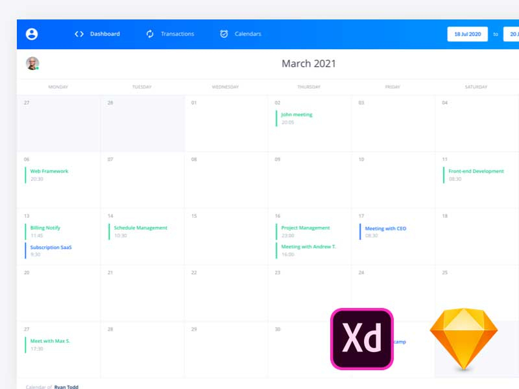
Task: Click the Calendars alarm clock icon
Action: (224, 34)
